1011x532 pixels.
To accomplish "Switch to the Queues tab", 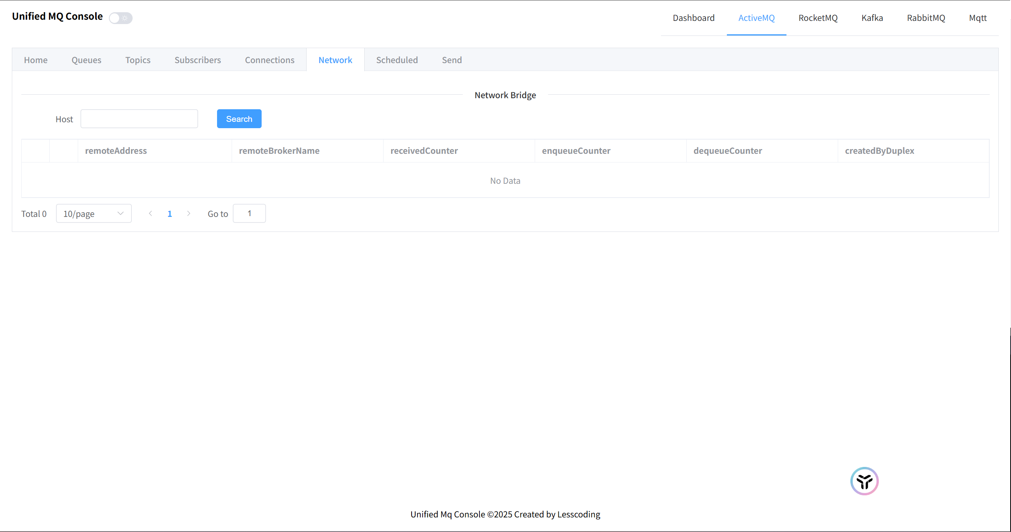I will click(x=86, y=60).
